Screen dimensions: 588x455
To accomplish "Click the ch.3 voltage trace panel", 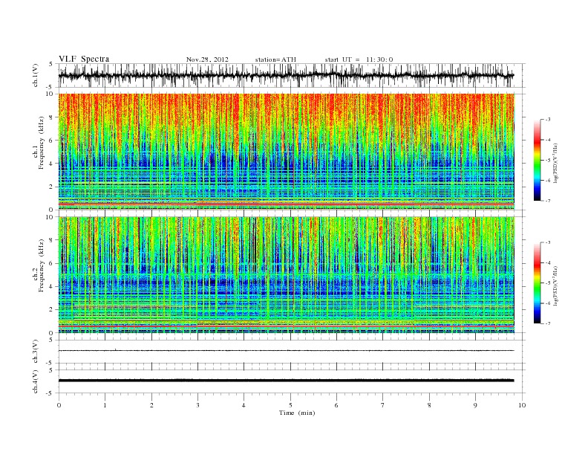I will 292,352.
